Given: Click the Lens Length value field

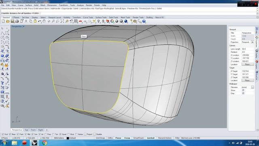Looking at the screenshot, I should tap(248, 49).
